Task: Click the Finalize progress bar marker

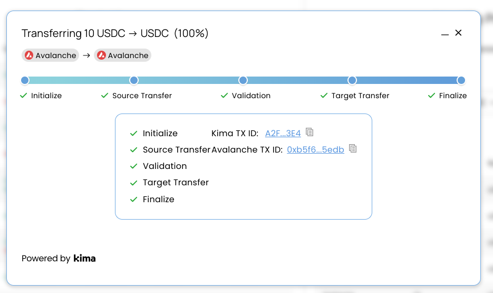Action: [461, 80]
